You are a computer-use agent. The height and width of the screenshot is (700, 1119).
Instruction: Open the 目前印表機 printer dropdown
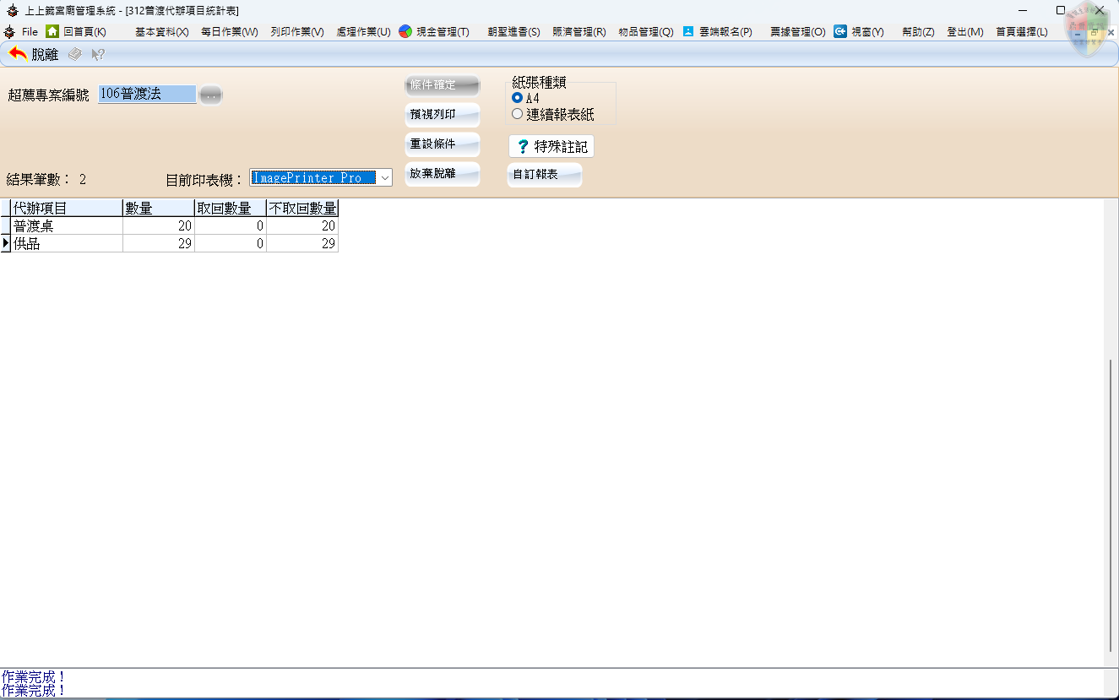tap(384, 177)
